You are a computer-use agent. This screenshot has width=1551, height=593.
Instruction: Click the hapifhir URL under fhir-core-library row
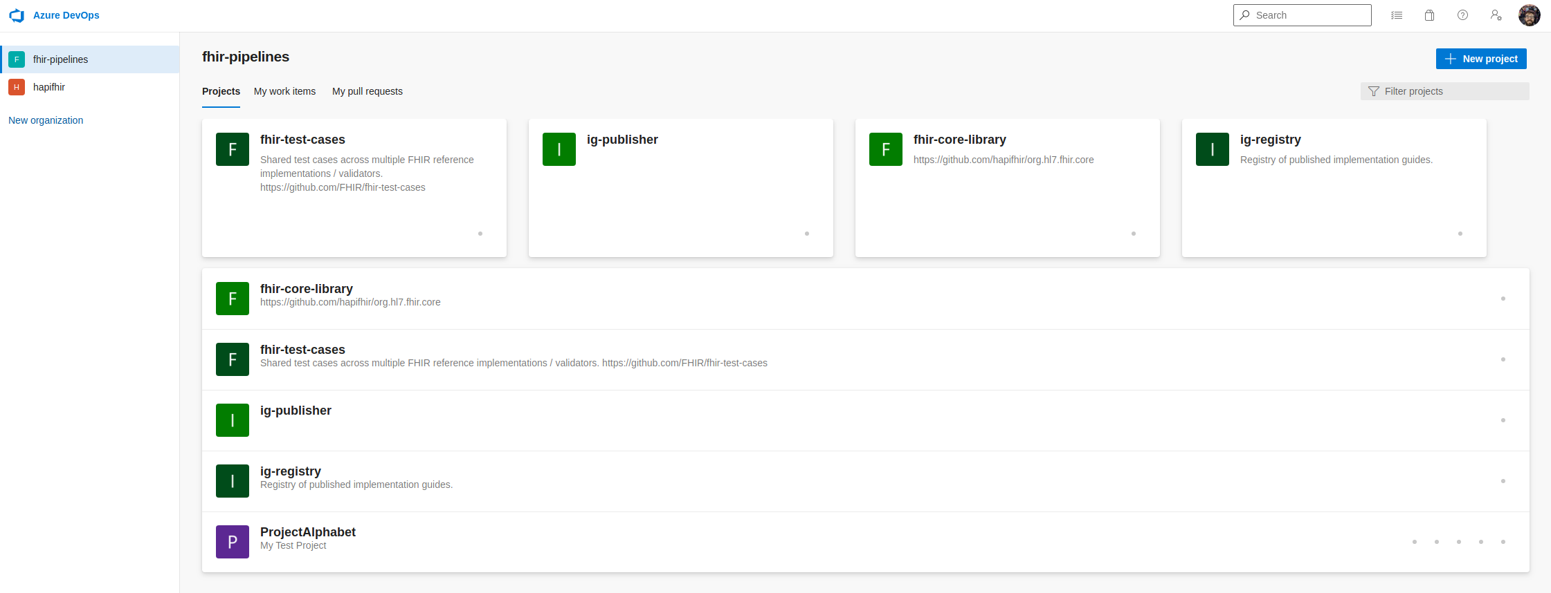[x=350, y=302]
